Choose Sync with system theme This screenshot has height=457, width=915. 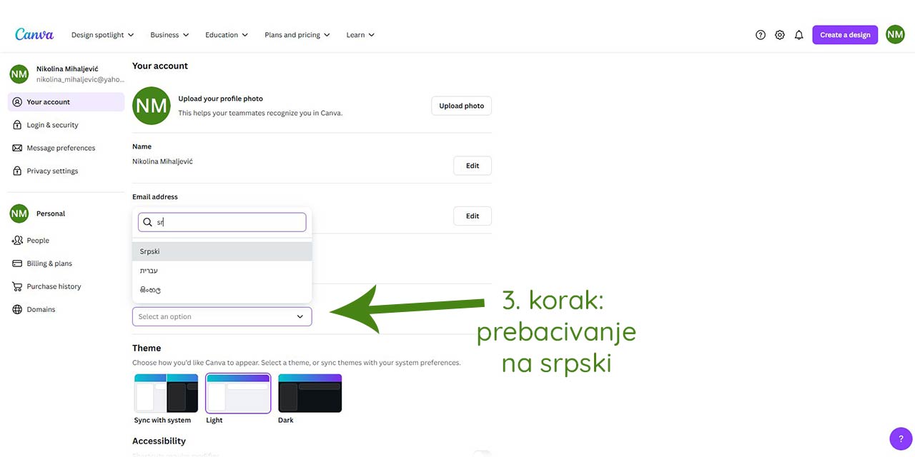click(166, 393)
